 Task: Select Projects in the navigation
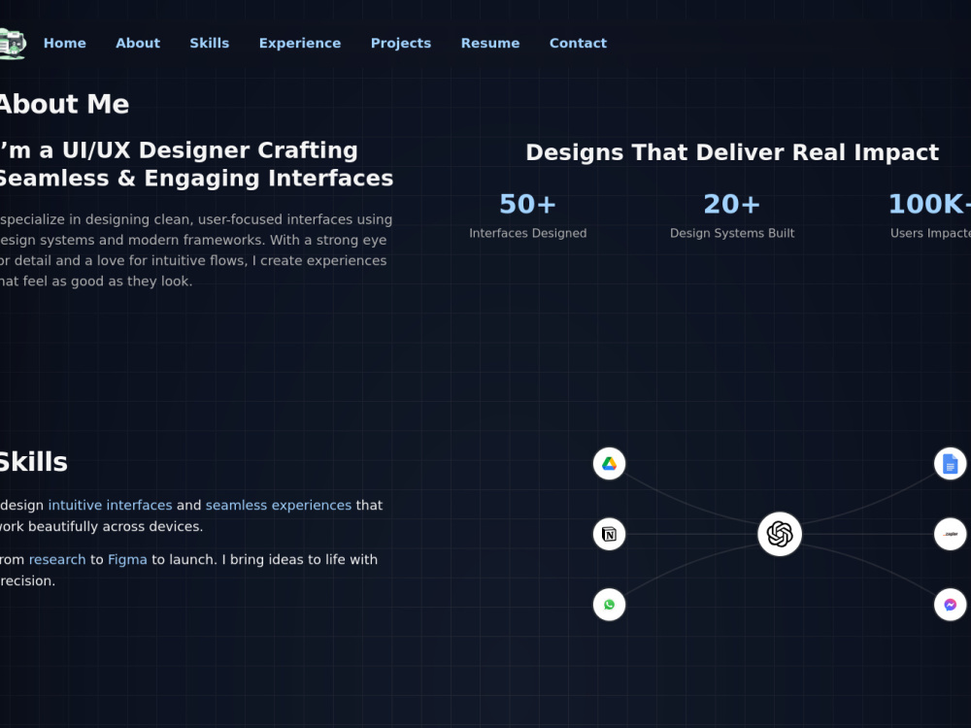(x=401, y=44)
